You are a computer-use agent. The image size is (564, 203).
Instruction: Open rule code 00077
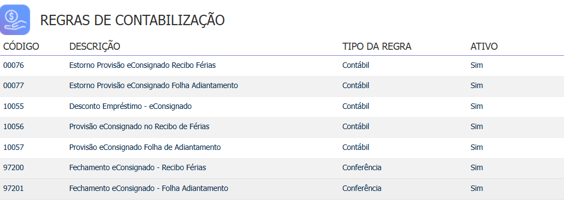13,86
